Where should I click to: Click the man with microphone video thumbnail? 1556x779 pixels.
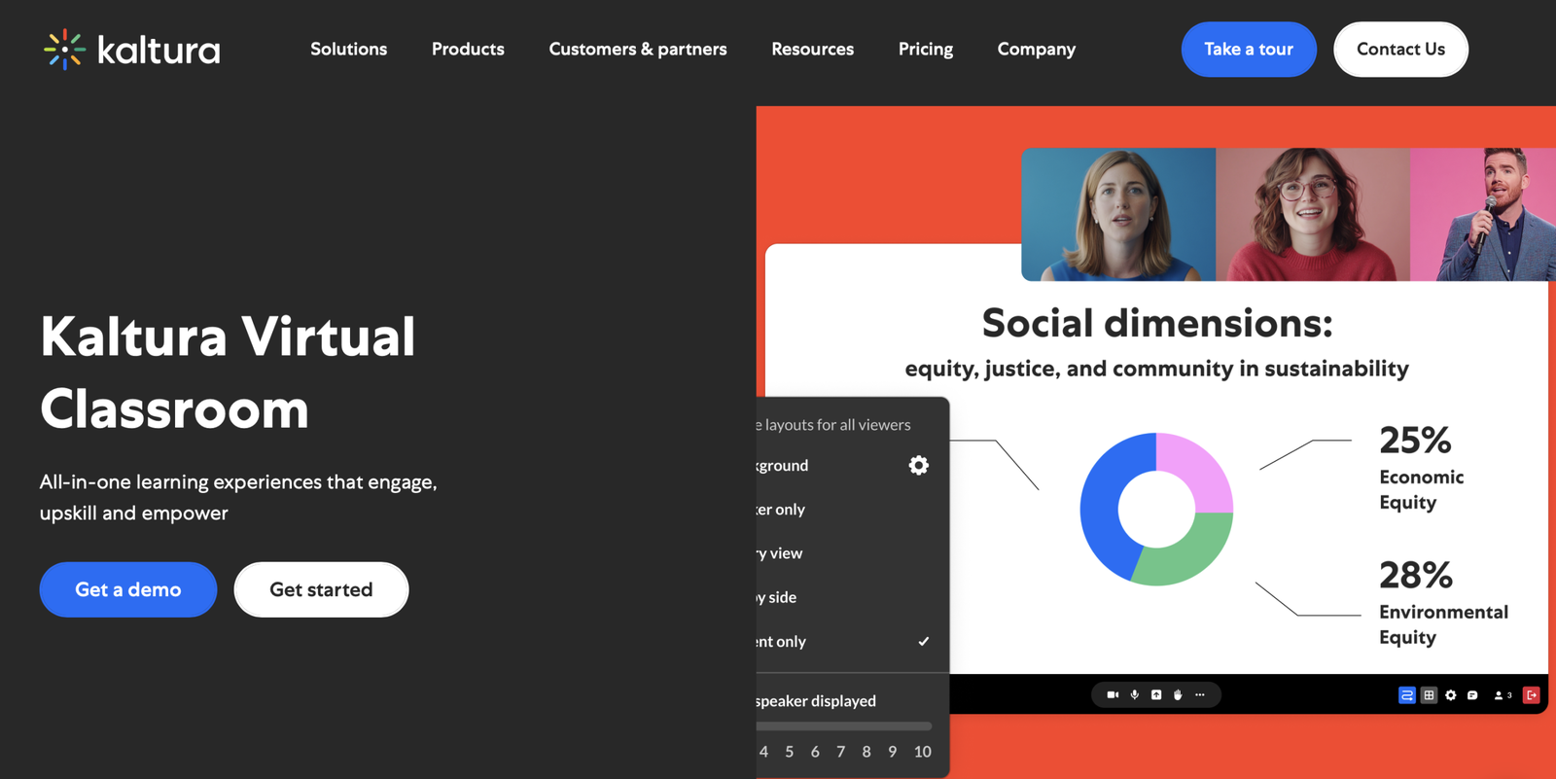coord(1483,215)
